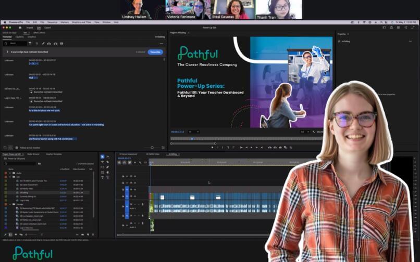The width and height of the screenshot is (420, 262).
Task: Click the new bin folder icon beside project search
Action: click(x=40, y=164)
